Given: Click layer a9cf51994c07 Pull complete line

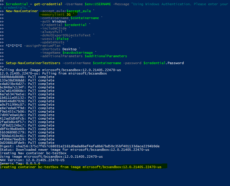Looking at the screenshot, I should tap(27, 105).
